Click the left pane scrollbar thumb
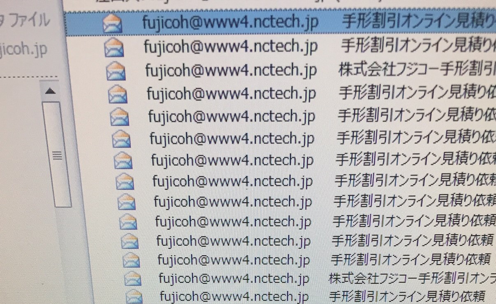Viewport: 496px width, 304px height. point(57,154)
